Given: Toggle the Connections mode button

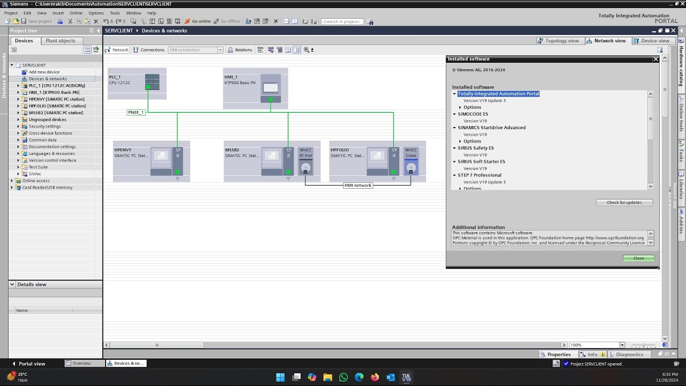Looking at the screenshot, I should [149, 50].
